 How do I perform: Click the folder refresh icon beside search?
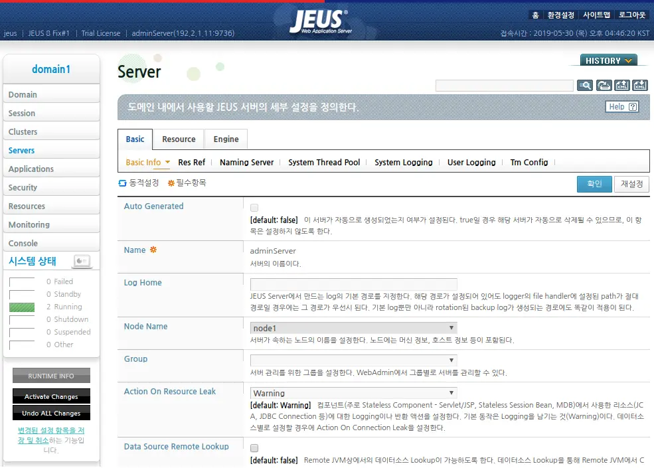point(604,86)
